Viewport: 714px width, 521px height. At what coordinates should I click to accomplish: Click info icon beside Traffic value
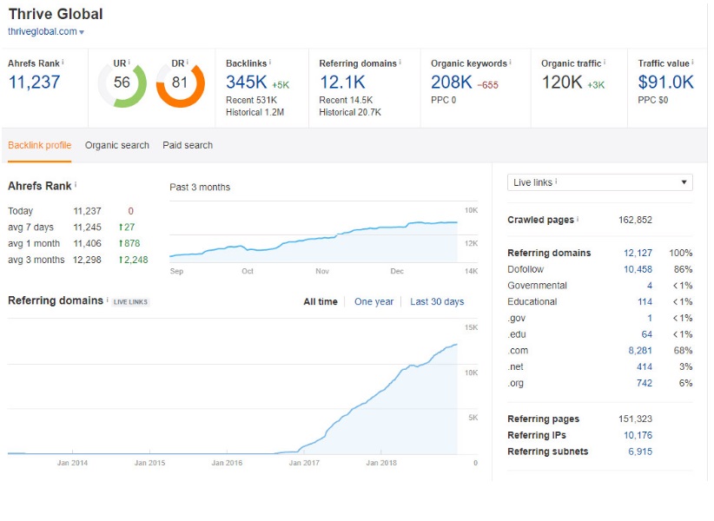(693, 63)
